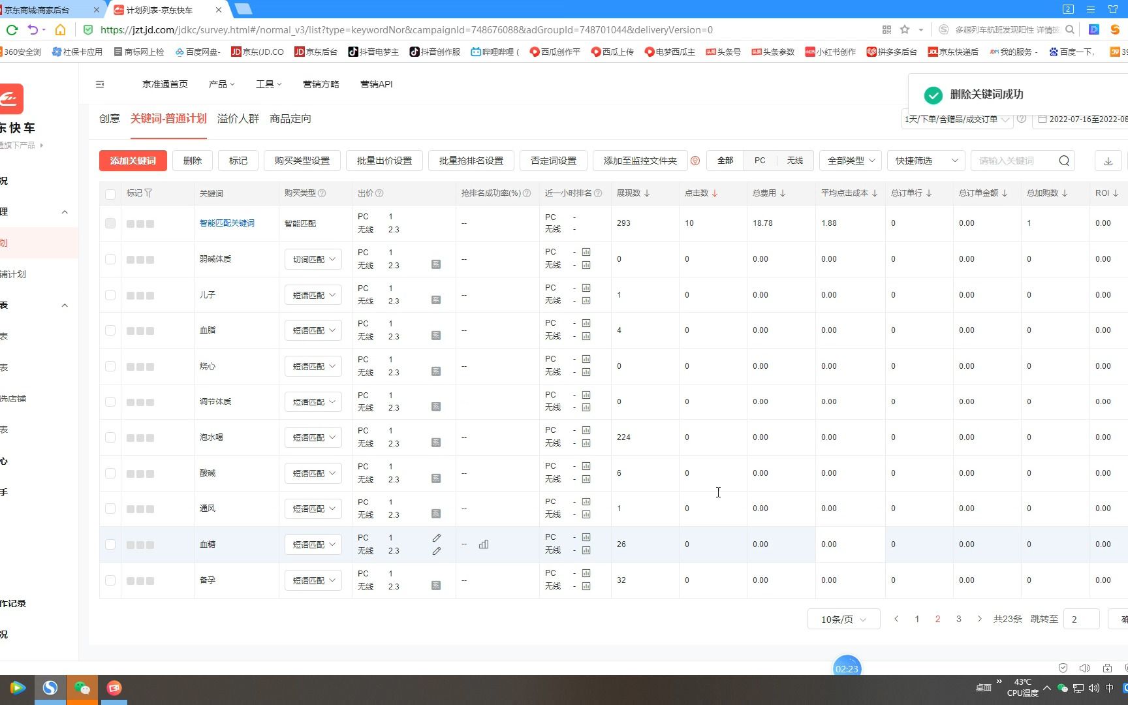The width and height of the screenshot is (1128, 705).
Task: Check the box for the 血脂 row
Action: (110, 330)
